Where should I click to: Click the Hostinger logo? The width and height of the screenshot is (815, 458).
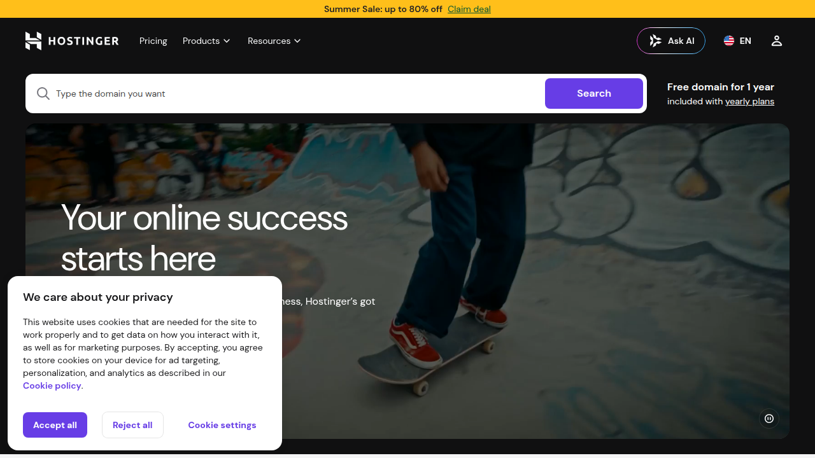pos(72,41)
